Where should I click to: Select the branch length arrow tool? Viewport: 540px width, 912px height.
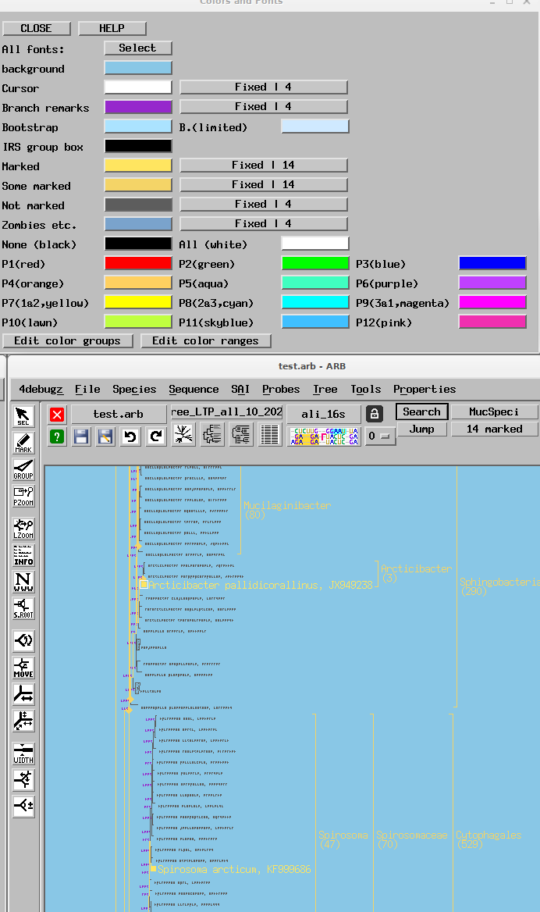pyautogui.click(x=23, y=694)
